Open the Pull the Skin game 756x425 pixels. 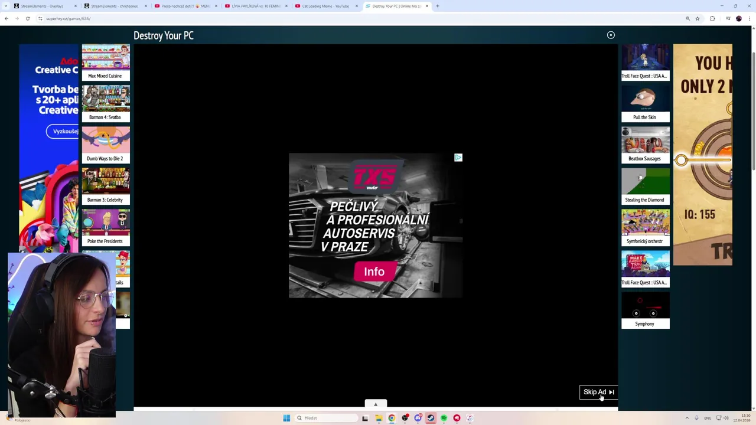646,103
